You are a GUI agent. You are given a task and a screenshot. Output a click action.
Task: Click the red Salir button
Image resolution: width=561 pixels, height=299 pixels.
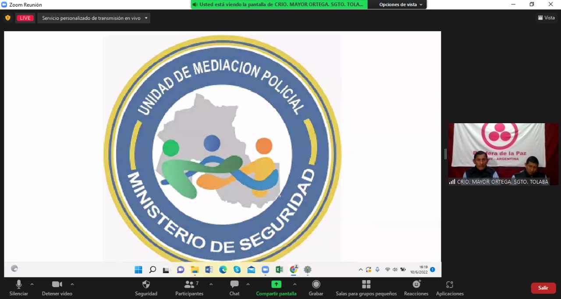543,288
